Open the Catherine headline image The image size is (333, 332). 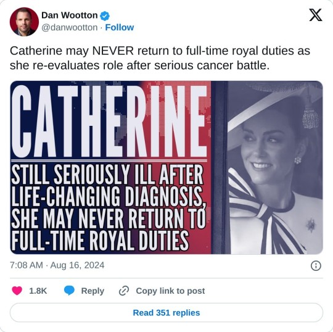click(x=166, y=167)
